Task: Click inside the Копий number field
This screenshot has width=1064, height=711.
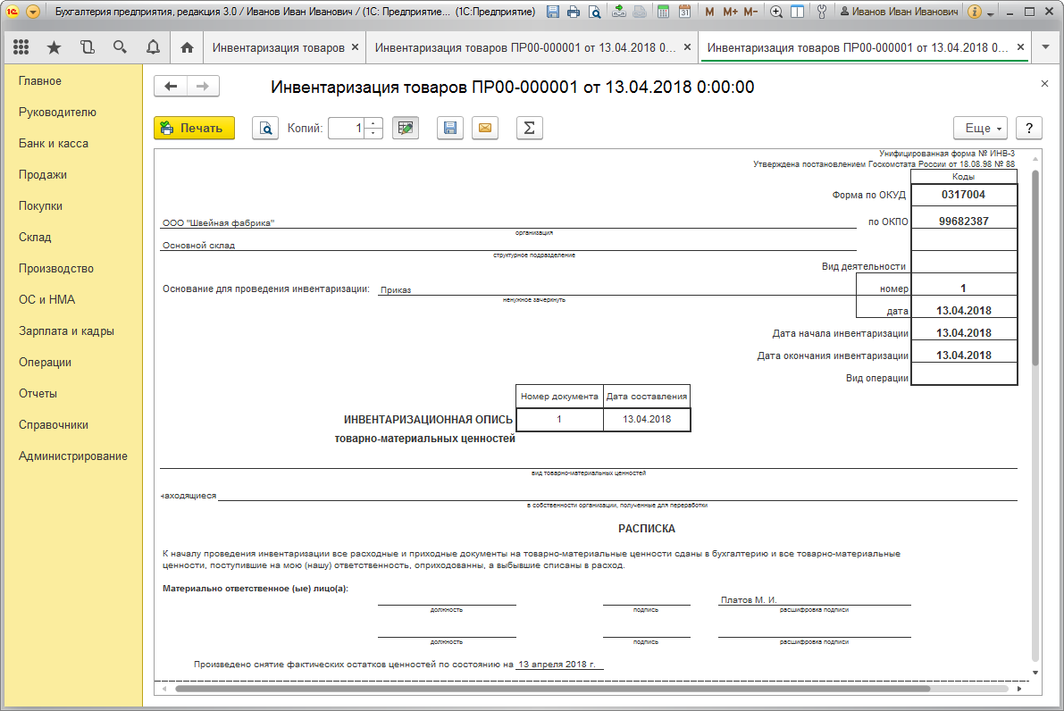Action: (347, 129)
